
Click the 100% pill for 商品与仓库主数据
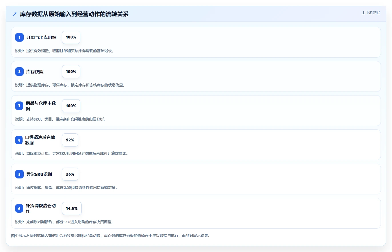pyautogui.click(x=71, y=106)
